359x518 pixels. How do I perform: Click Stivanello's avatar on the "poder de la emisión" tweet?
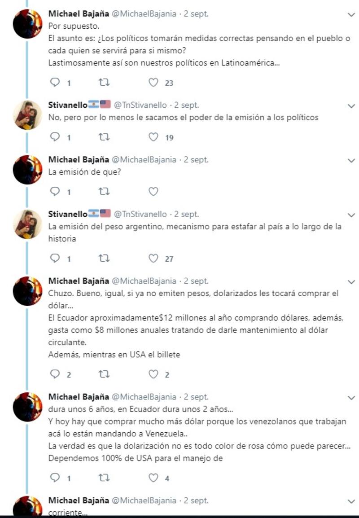(x=28, y=115)
